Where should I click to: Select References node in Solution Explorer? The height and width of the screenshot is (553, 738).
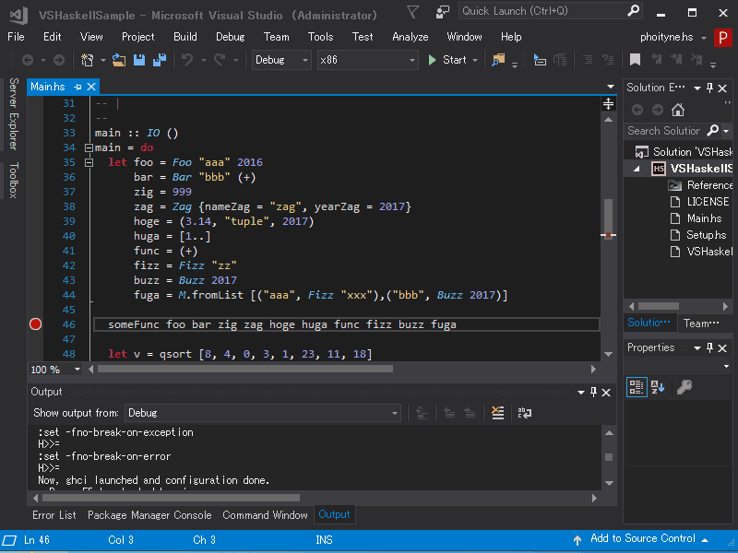[x=709, y=185]
